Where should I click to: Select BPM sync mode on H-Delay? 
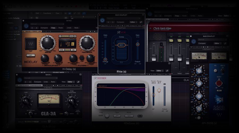click(62, 50)
